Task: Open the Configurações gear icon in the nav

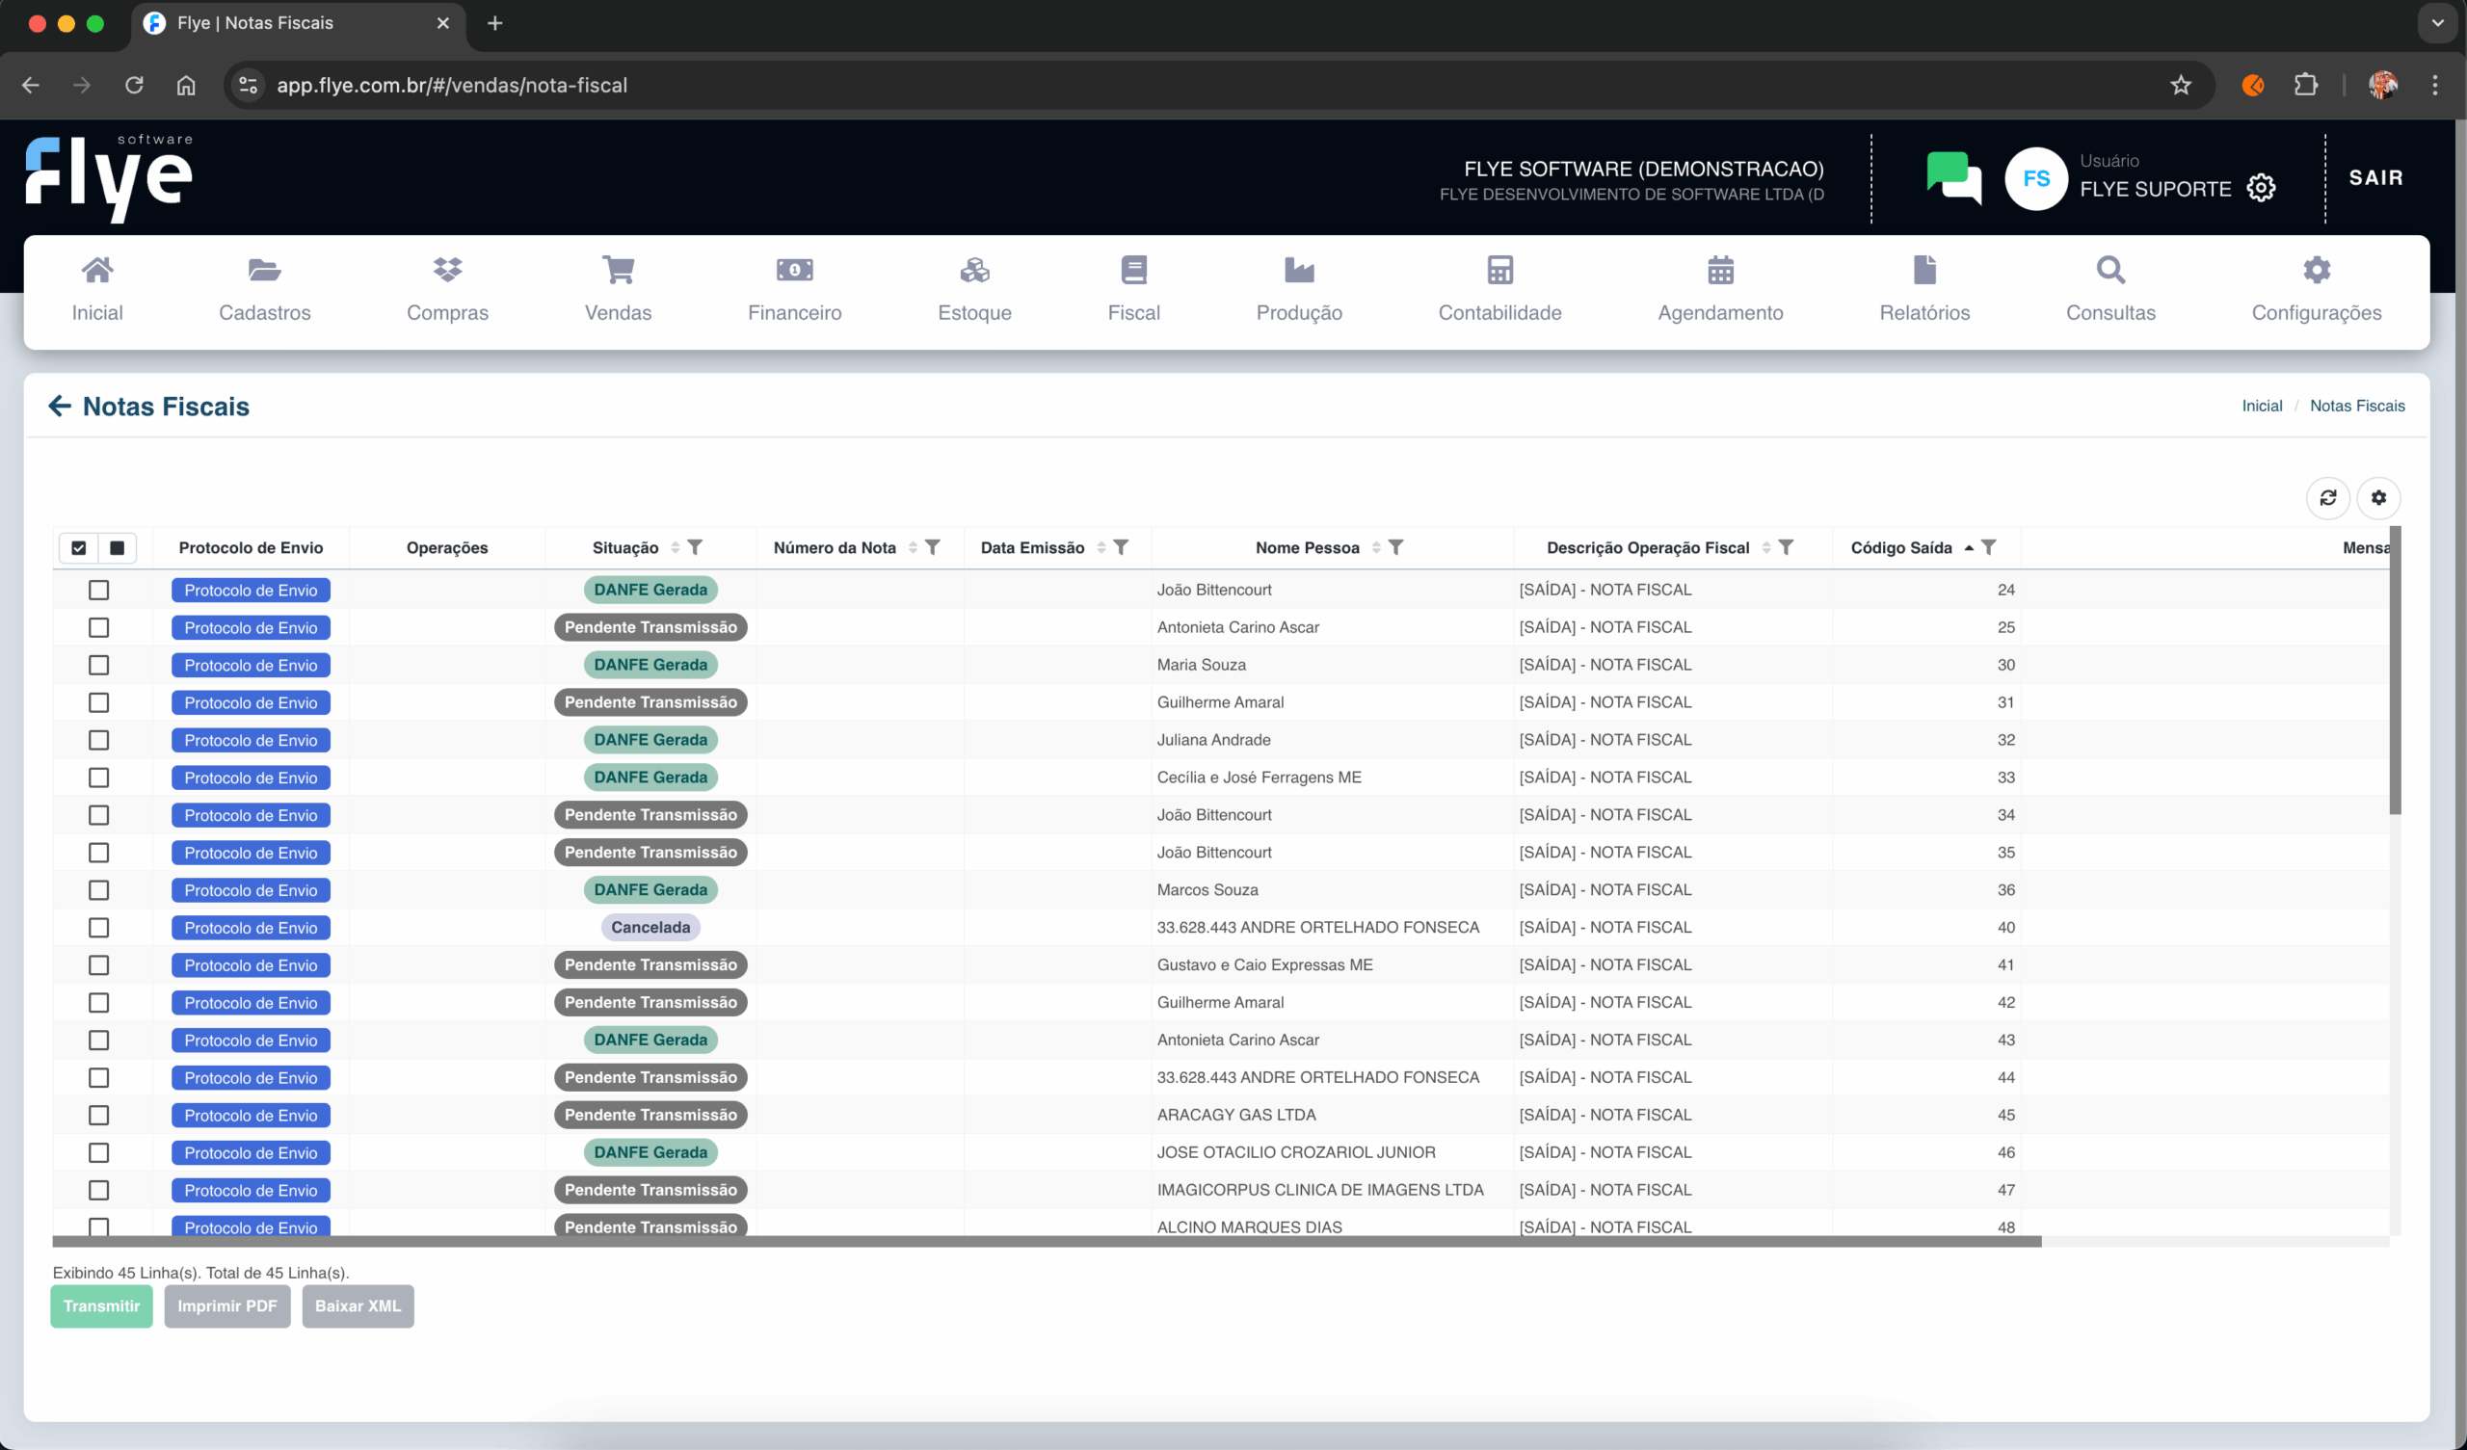Action: pos(2317,269)
